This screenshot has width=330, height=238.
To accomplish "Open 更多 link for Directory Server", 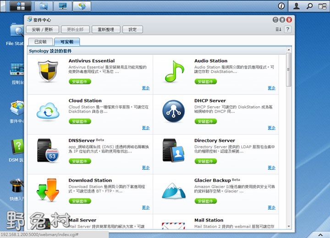I will tap(271, 168).
